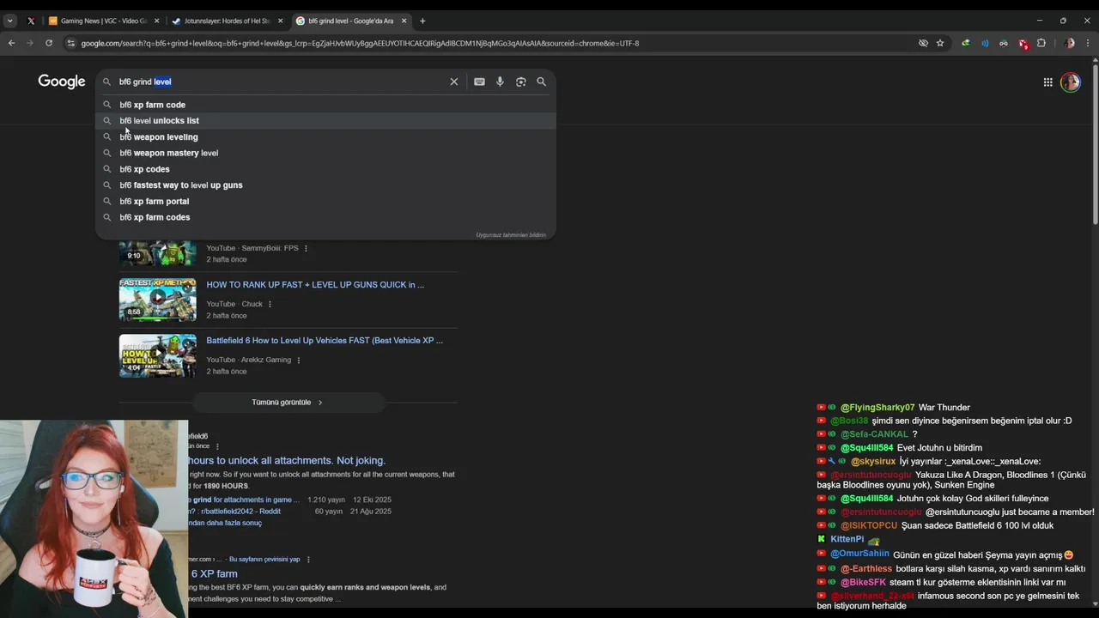Viewport: 1099px width, 618px height.
Task: Open the Google apps grid
Action: point(1047,82)
